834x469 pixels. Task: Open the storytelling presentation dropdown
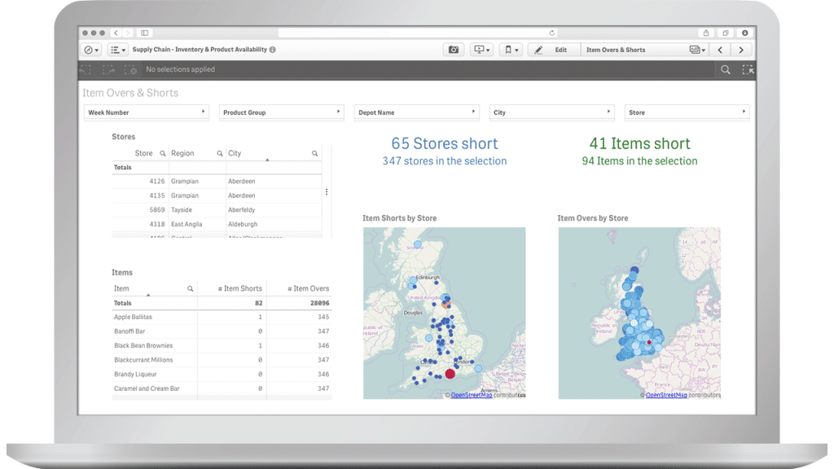tap(481, 50)
